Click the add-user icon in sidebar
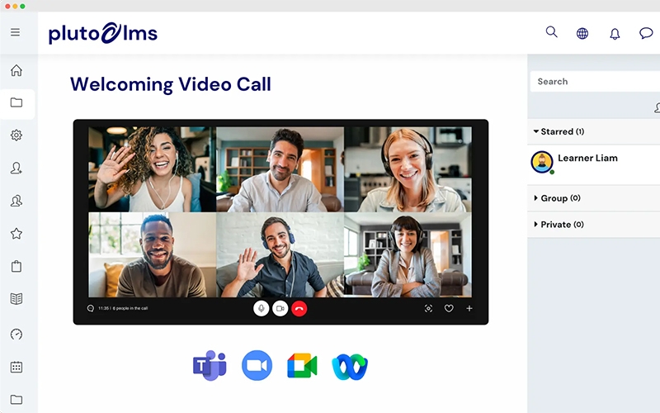Image resolution: width=660 pixels, height=413 pixels. [16, 169]
